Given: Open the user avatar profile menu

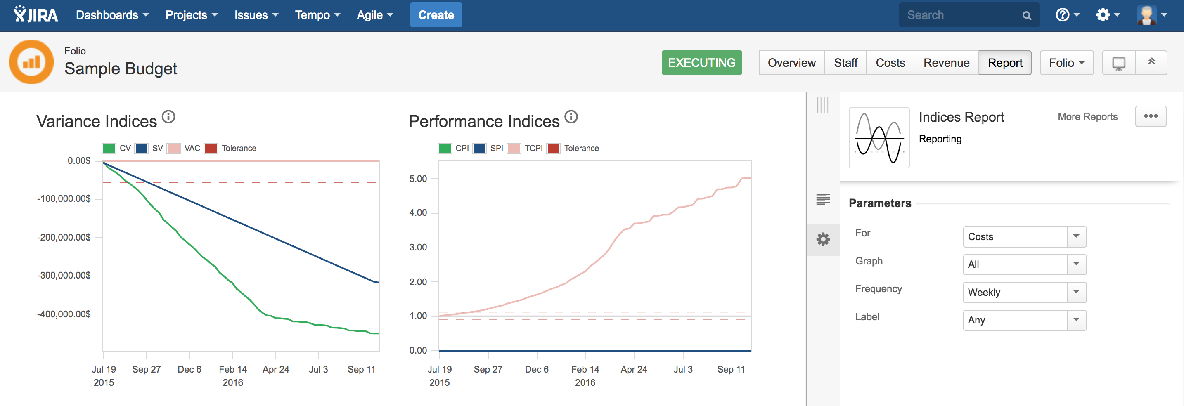Looking at the screenshot, I should click(x=1151, y=15).
